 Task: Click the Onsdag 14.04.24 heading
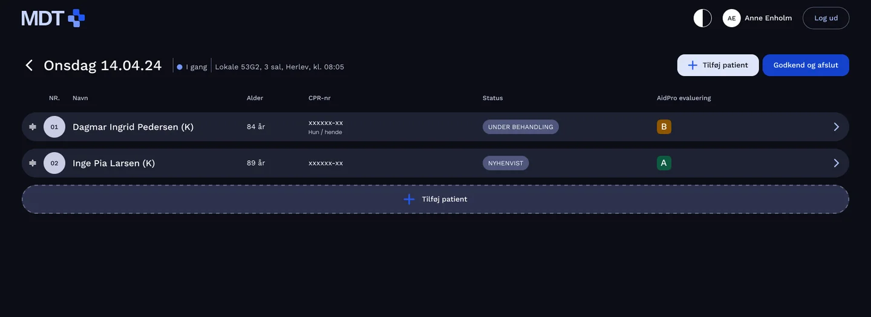coord(102,65)
